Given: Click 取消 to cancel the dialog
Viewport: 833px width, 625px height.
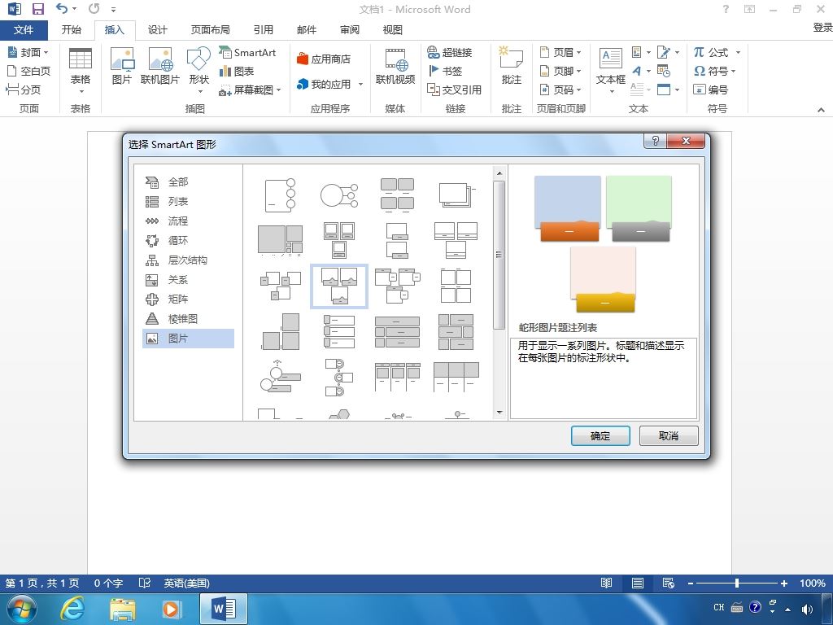Looking at the screenshot, I should point(669,436).
